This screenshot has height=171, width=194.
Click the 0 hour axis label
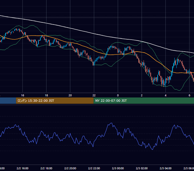pos(118,95)
